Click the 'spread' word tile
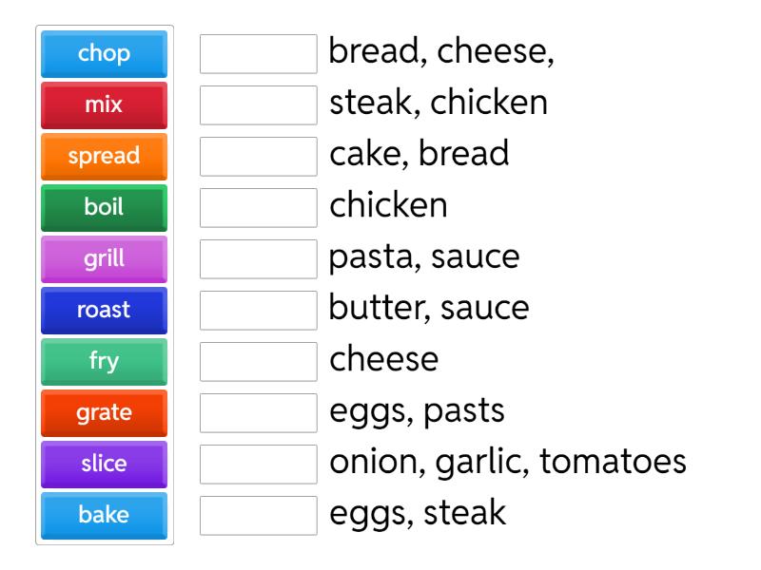The height and width of the screenshot is (570, 761). click(x=103, y=156)
